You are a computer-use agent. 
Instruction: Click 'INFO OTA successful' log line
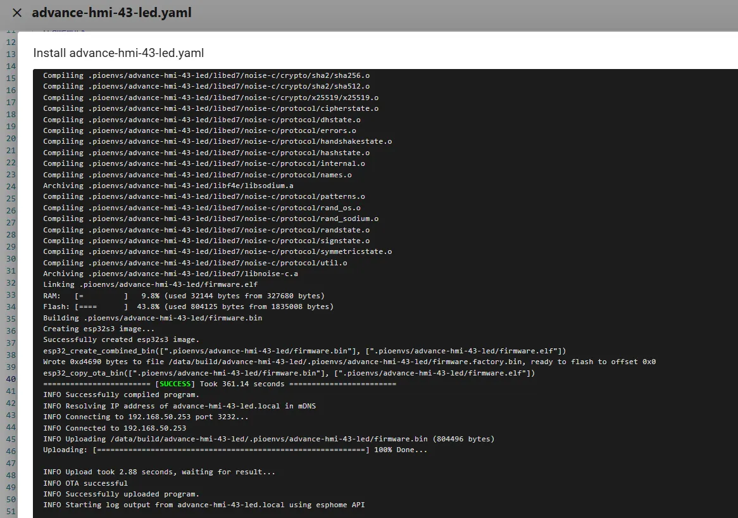click(x=85, y=483)
